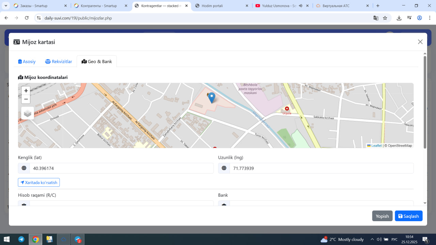The image size is (436, 245).
Task: Click the Uzunlik (lng) input field
Action: tap(321, 168)
